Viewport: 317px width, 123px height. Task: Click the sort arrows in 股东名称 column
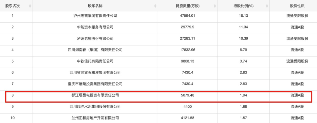(x=155, y=6)
